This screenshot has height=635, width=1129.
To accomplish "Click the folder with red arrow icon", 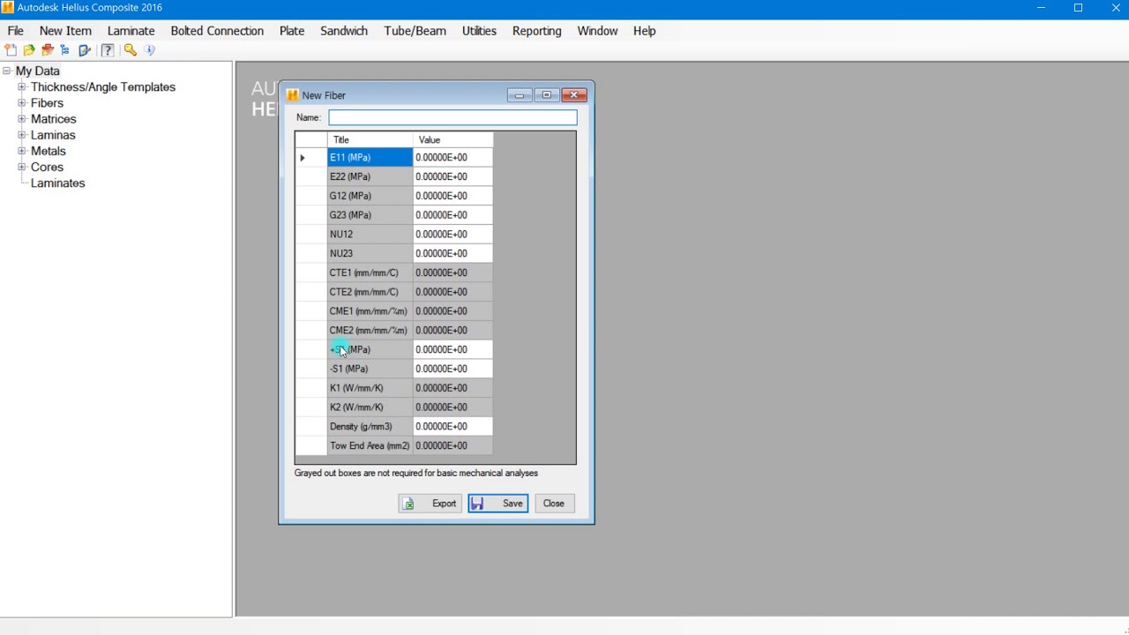I will 48,50.
